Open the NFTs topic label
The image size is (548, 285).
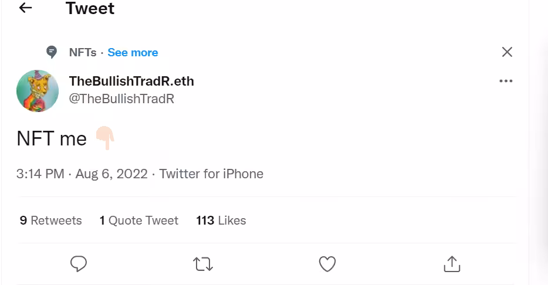[83, 52]
